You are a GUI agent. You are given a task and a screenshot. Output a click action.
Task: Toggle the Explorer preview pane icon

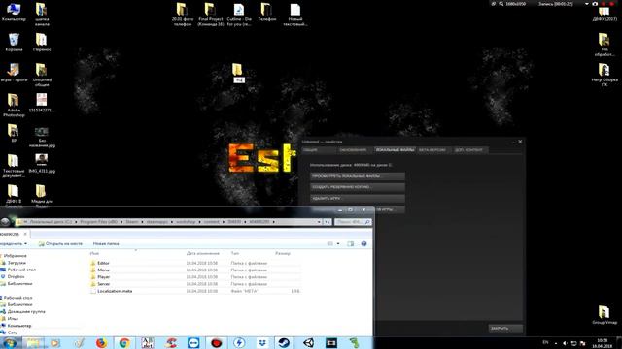coord(350,243)
